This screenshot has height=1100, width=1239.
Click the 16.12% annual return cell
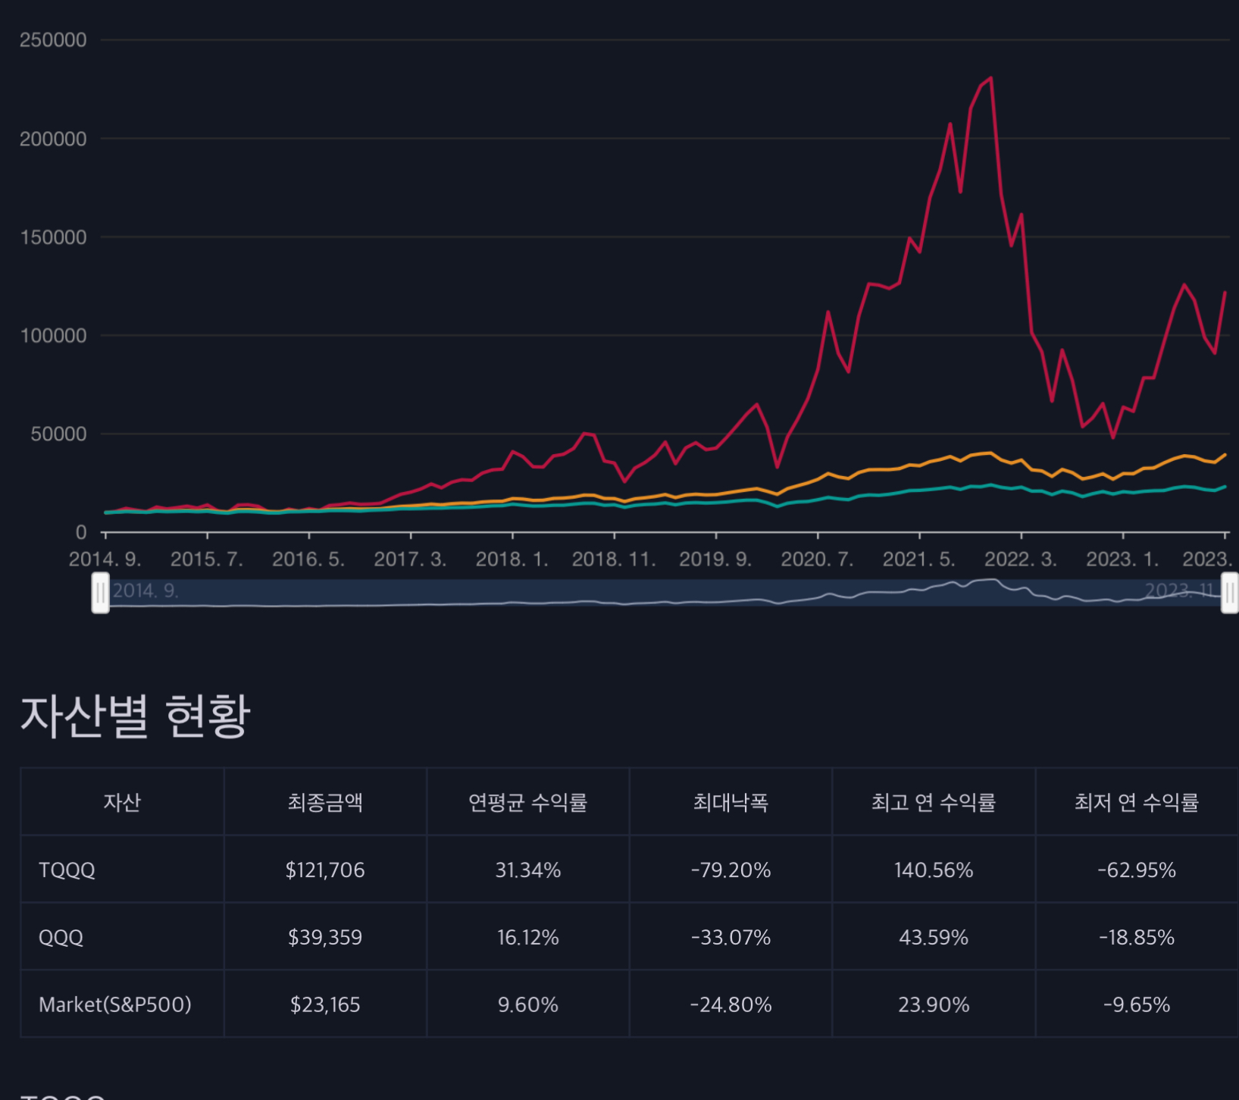(x=528, y=937)
